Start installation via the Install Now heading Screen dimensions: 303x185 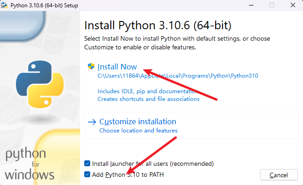point(117,67)
